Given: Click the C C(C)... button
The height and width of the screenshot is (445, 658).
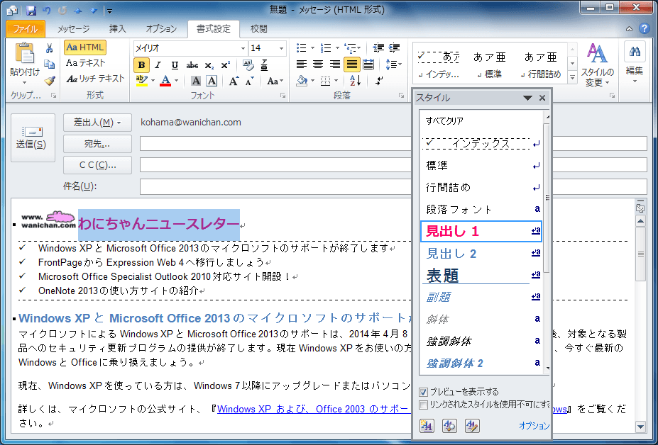Looking at the screenshot, I should tap(97, 165).
